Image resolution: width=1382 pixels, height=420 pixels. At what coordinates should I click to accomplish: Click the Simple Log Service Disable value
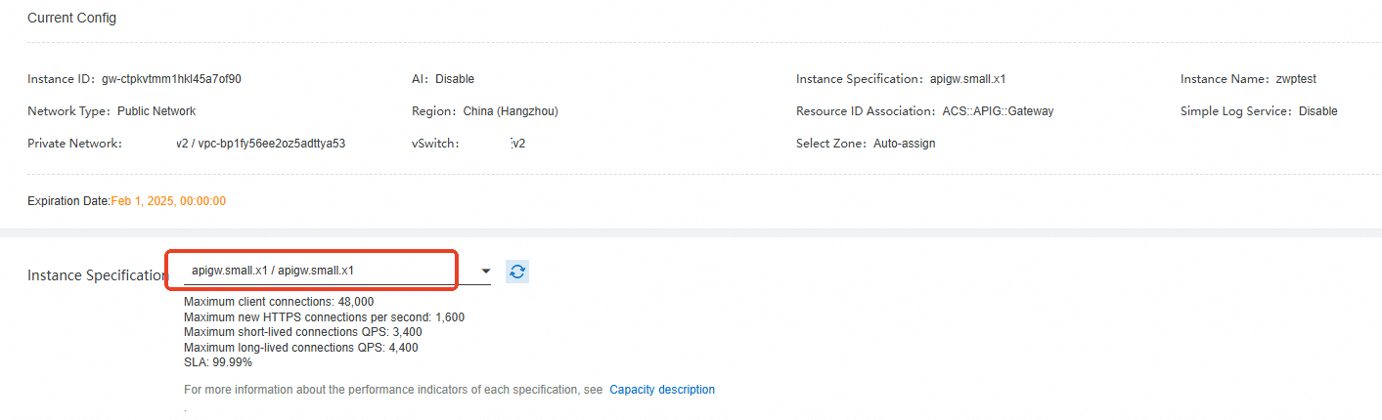click(1317, 111)
